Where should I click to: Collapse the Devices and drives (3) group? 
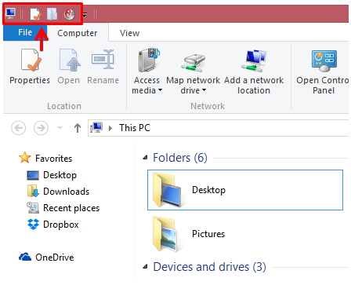coord(145,267)
